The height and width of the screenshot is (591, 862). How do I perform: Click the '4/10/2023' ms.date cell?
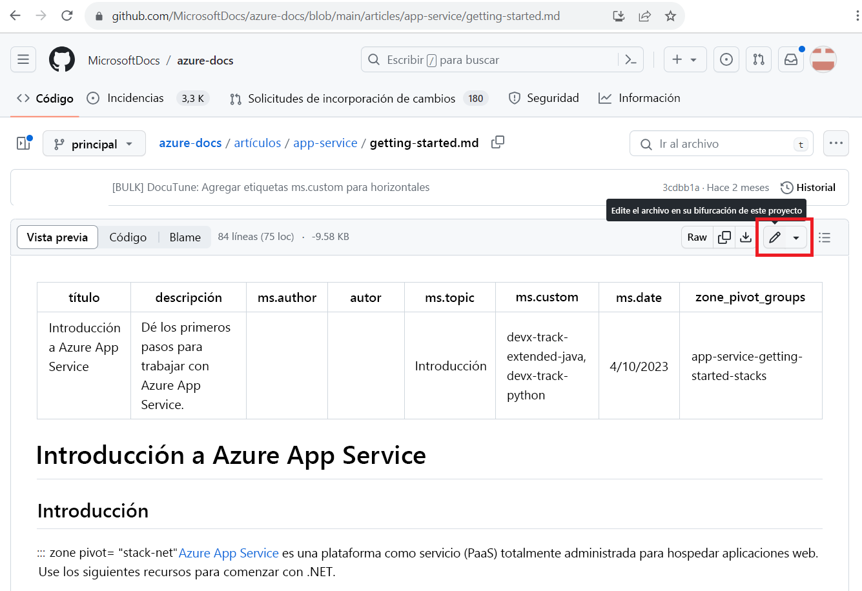point(639,366)
